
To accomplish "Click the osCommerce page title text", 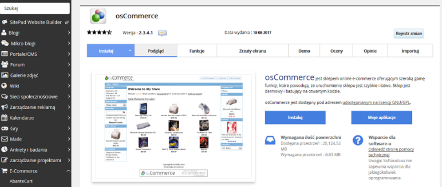I will (137, 16).
